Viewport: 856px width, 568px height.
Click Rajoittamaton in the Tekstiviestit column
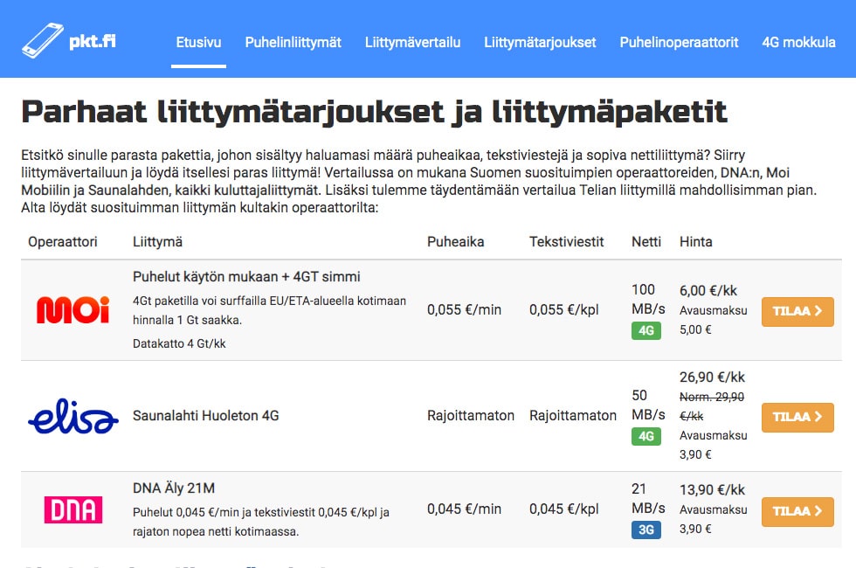tap(573, 416)
